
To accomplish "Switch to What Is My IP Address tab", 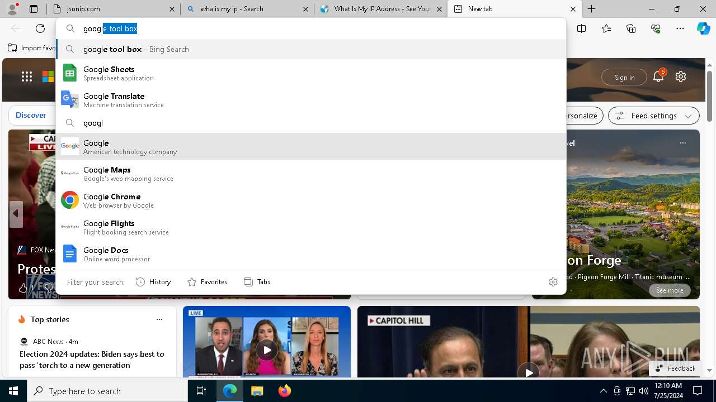I will point(380,9).
